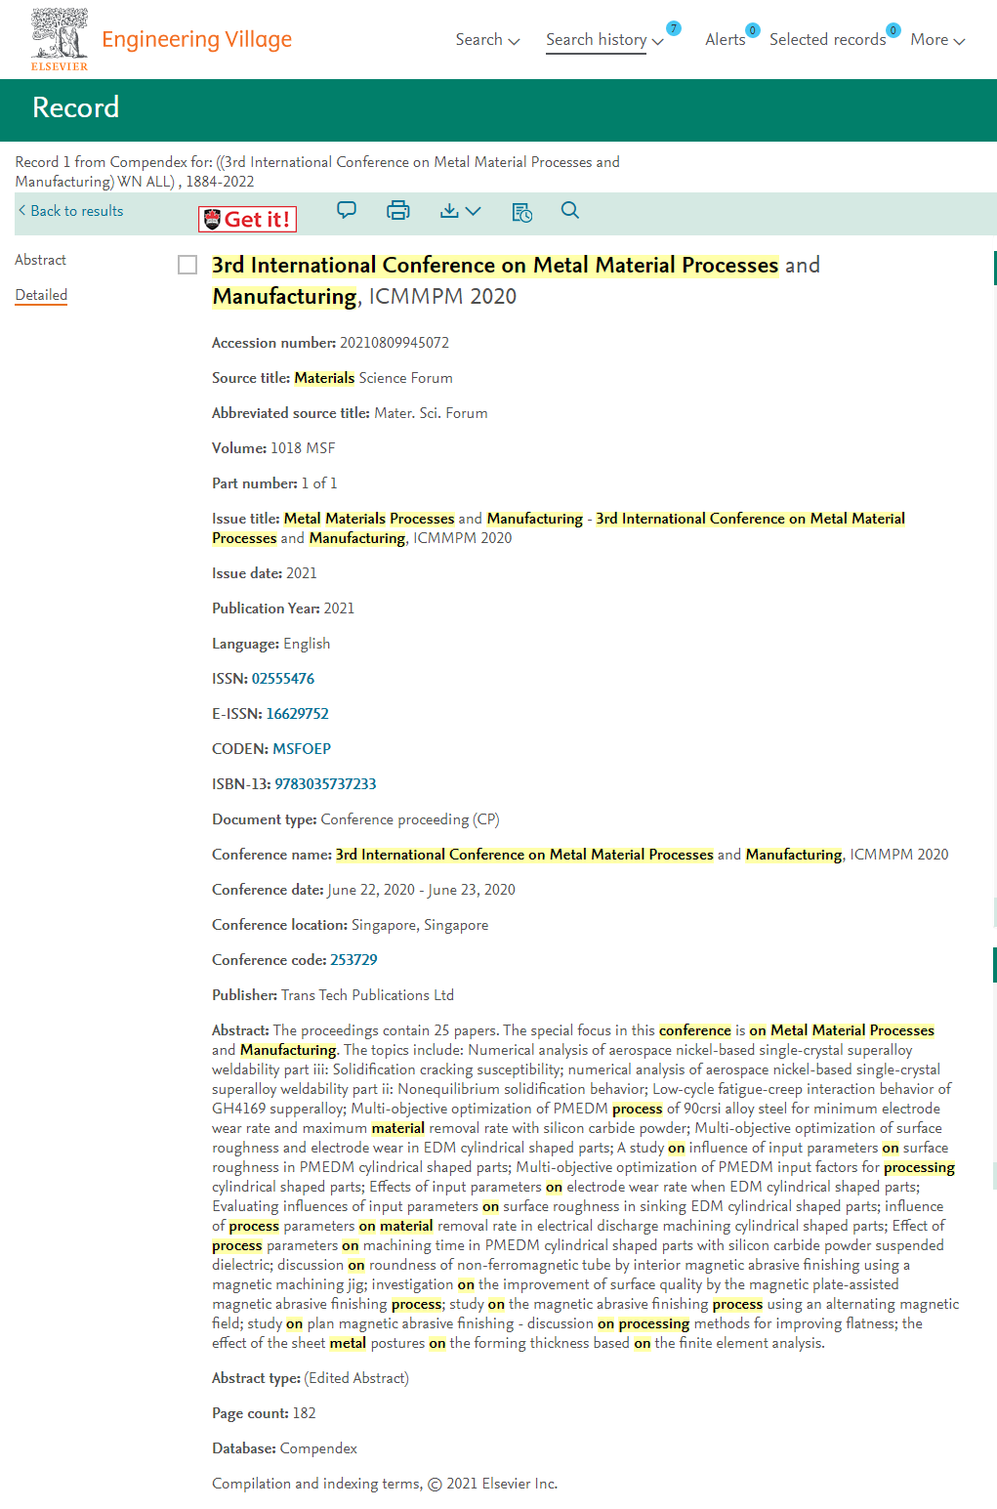The width and height of the screenshot is (997, 1509).
Task: Click the document history clock icon
Action: [x=522, y=212]
